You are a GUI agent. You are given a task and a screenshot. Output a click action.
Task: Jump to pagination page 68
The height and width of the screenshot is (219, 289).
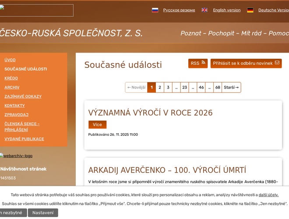click(218, 88)
